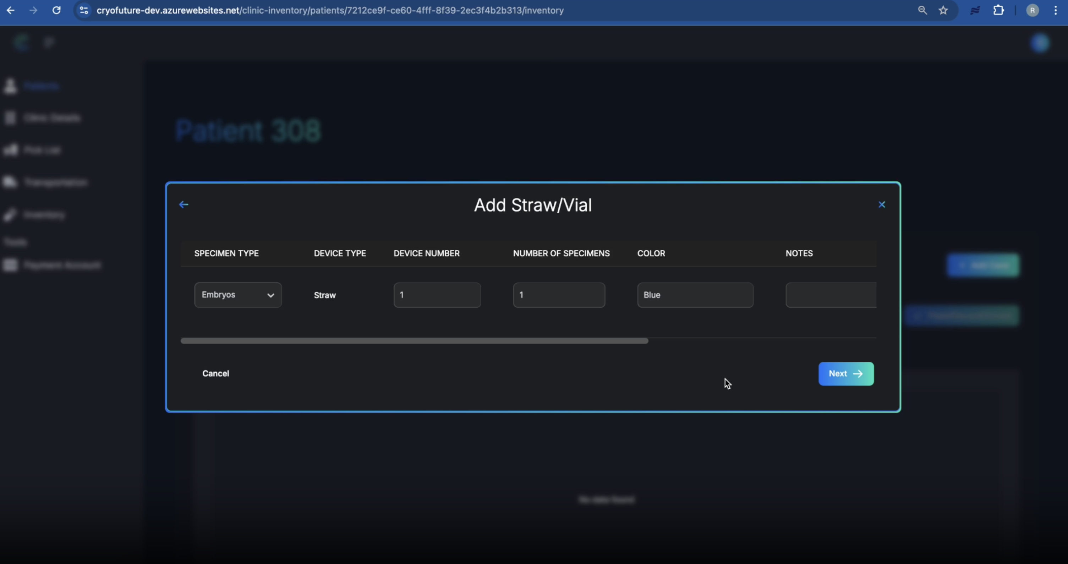Close the Add Straw/Vial dialog with X
Viewport: 1068px width, 564px height.
882,204
